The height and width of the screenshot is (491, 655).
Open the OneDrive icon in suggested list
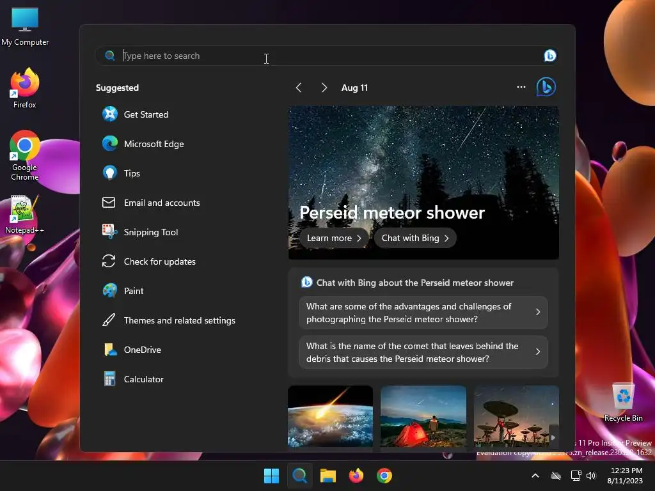pos(110,350)
